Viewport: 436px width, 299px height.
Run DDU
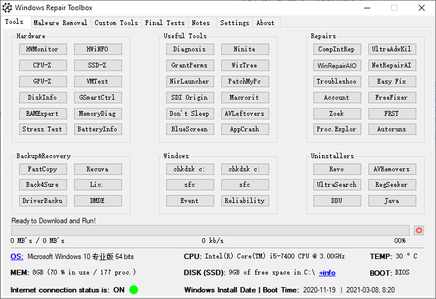click(337, 201)
